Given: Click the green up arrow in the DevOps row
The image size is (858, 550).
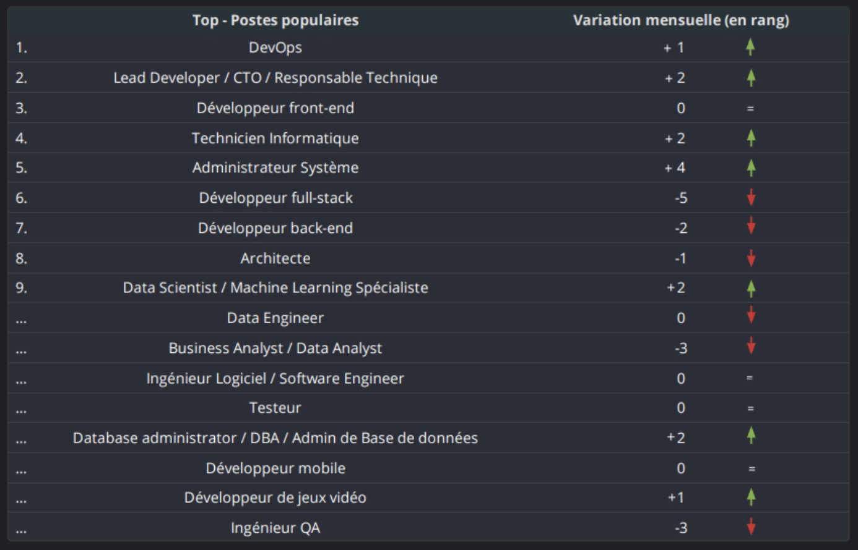Looking at the screenshot, I should point(750,47).
